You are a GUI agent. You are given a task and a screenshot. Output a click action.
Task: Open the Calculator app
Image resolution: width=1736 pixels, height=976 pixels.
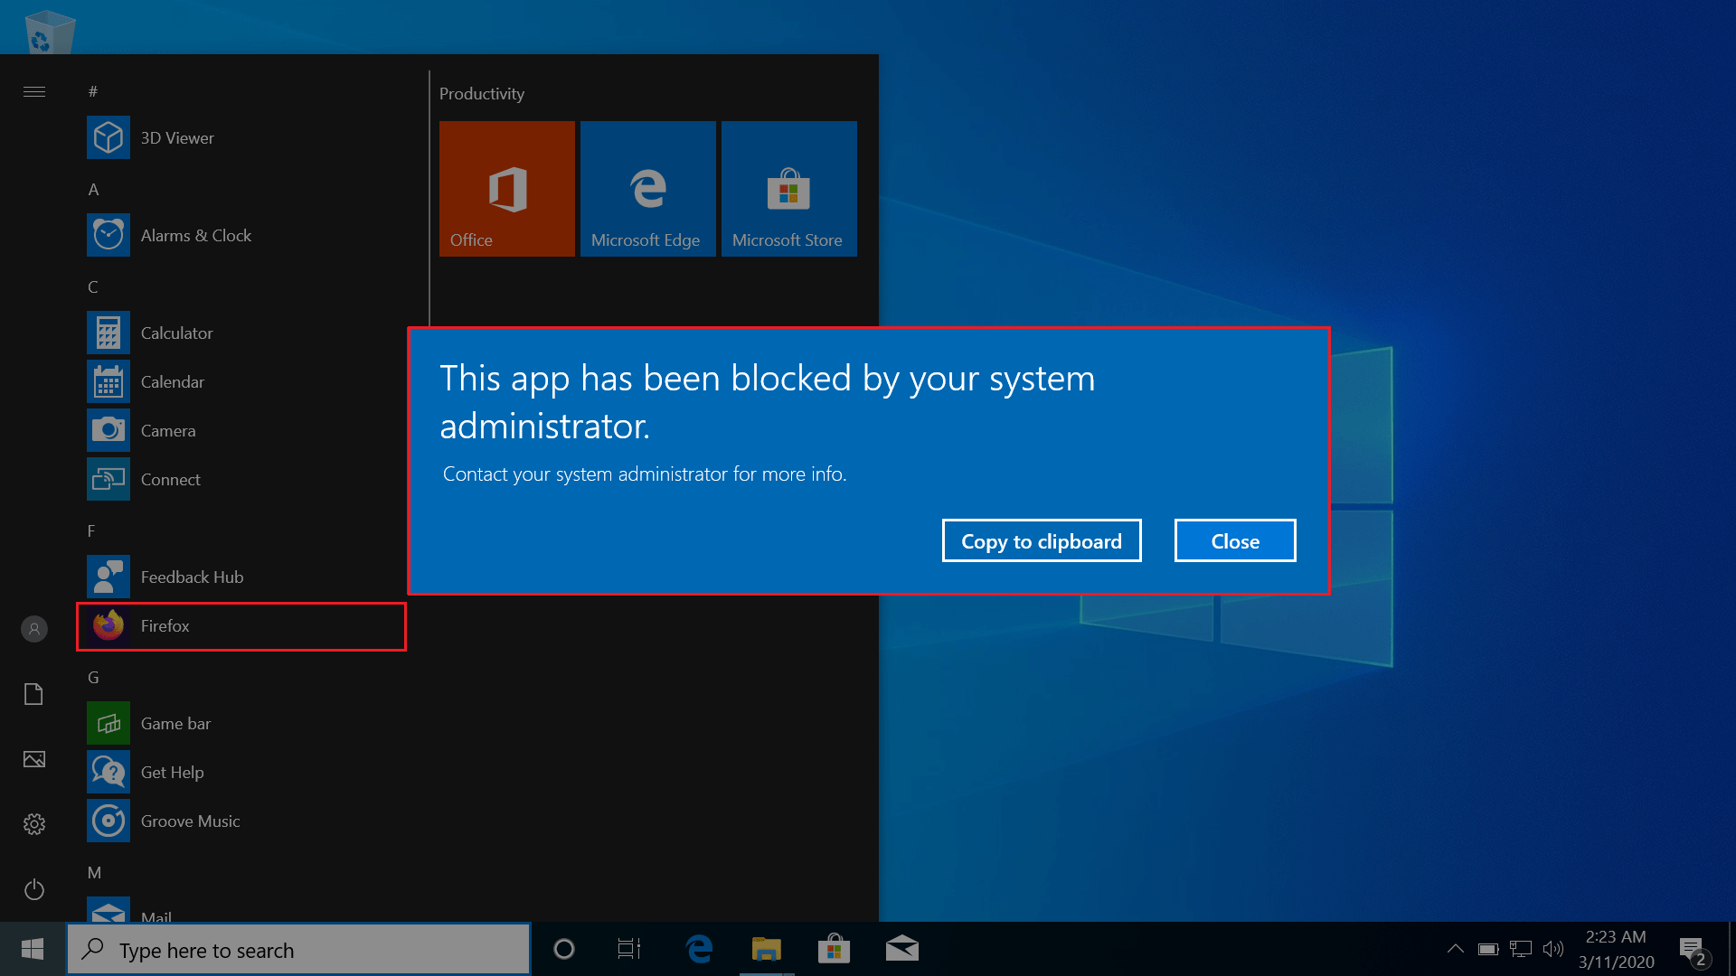click(x=241, y=333)
